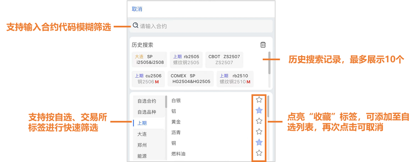Delete search history with trash icon

click(x=263, y=45)
